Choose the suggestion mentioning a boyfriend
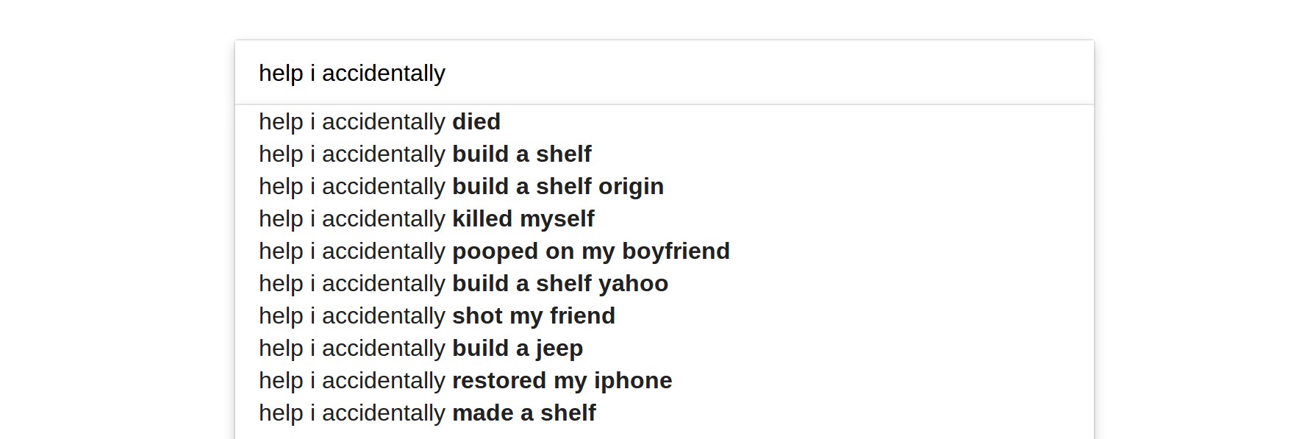Screen dimensions: 1299x439 point(494,251)
